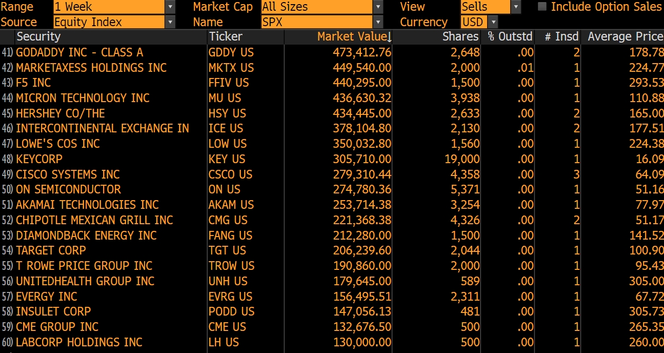The width and height of the screenshot is (664, 353).
Task: Sort by Average Price column header
Action: coord(625,37)
